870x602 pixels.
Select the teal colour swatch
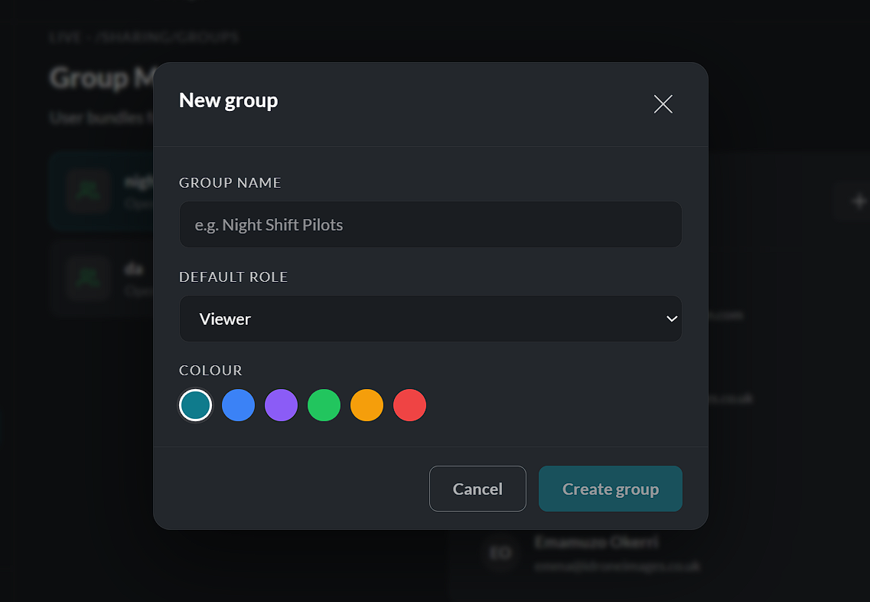click(x=195, y=405)
